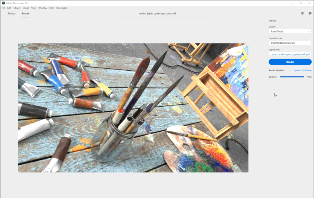The height and width of the screenshot is (198, 314).
Task: Click the render progress bar
Action: pos(292,77)
